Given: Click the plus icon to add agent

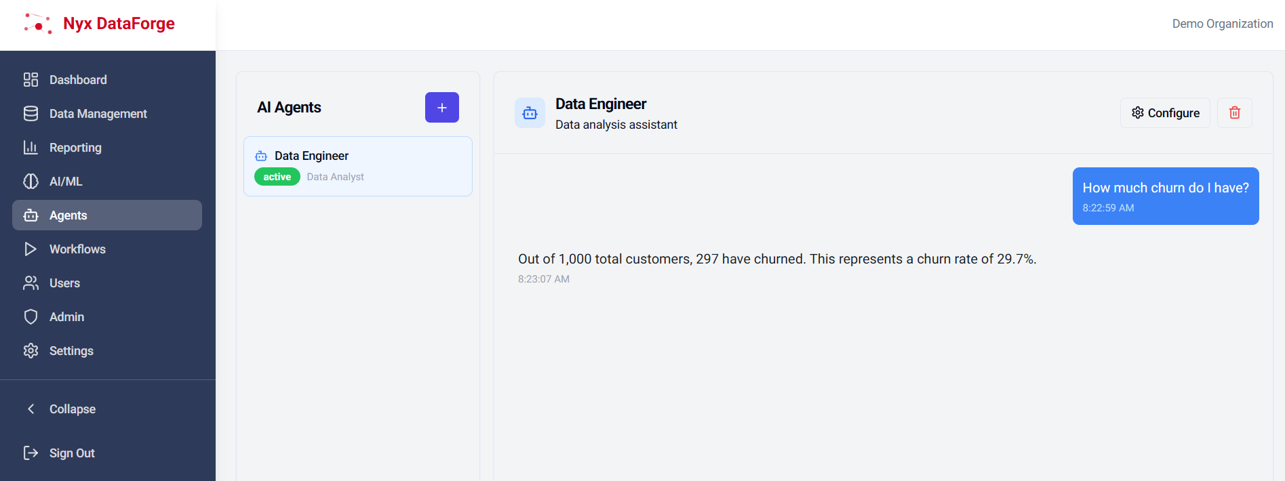Looking at the screenshot, I should [441, 108].
